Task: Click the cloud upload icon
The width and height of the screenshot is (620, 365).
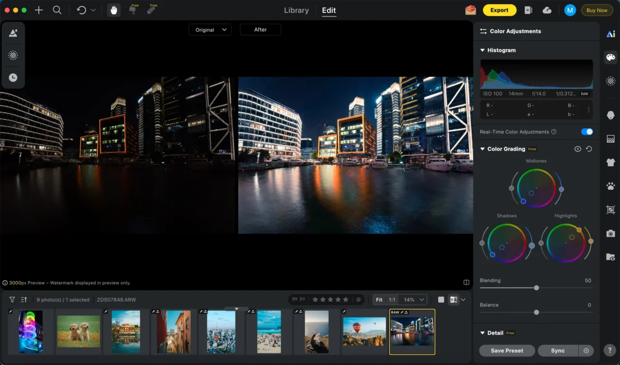Action: tap(547, 10)
